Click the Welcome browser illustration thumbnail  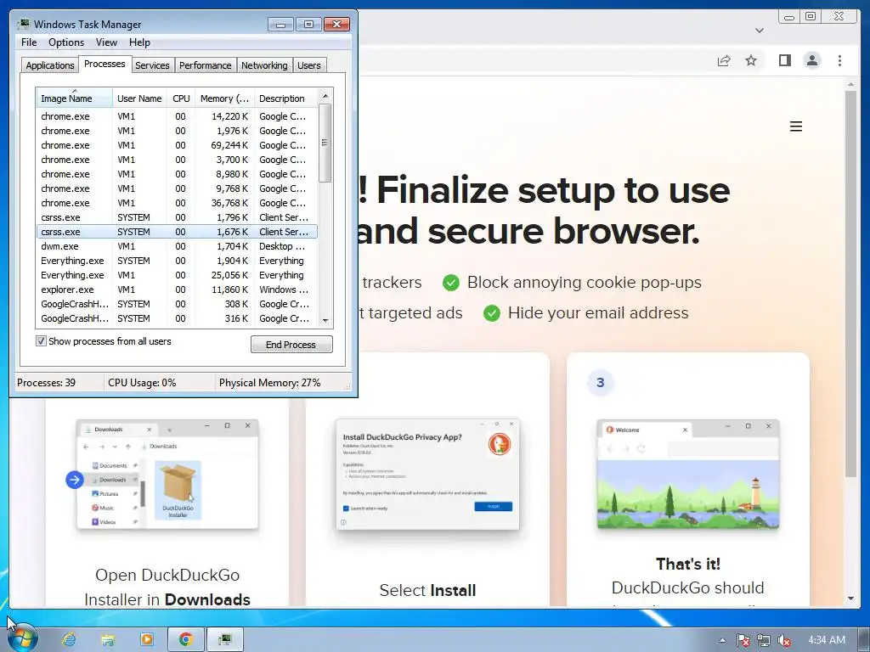(688, 475)
